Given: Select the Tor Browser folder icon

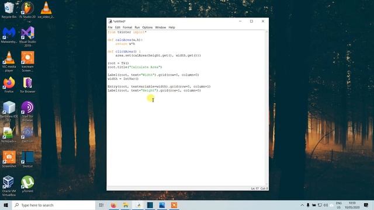Looking at the screenshot, I should pyautogui.click(x=27, y=85).
